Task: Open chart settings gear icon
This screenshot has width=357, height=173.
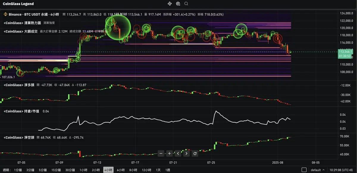Action: (x=178, y=4)
